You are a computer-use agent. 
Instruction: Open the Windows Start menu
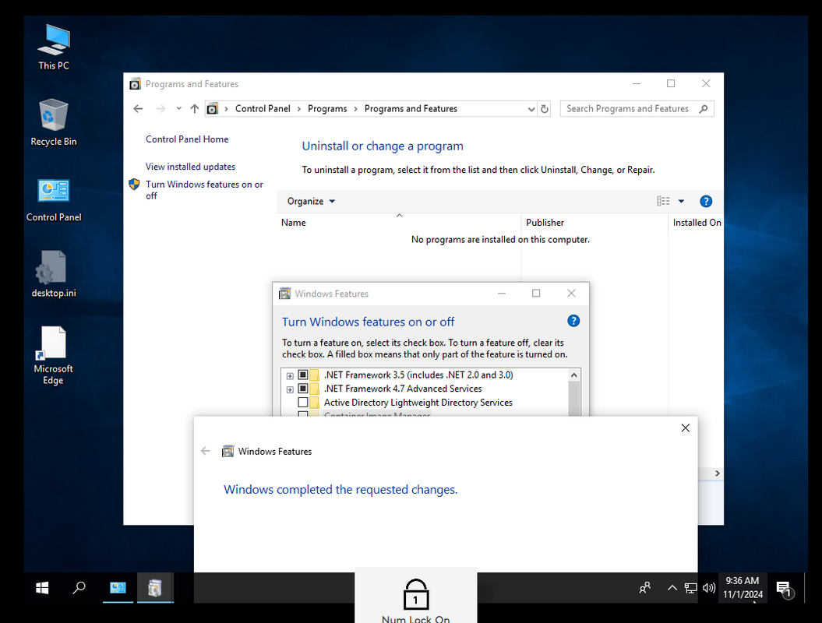click(x=42, y=588)
